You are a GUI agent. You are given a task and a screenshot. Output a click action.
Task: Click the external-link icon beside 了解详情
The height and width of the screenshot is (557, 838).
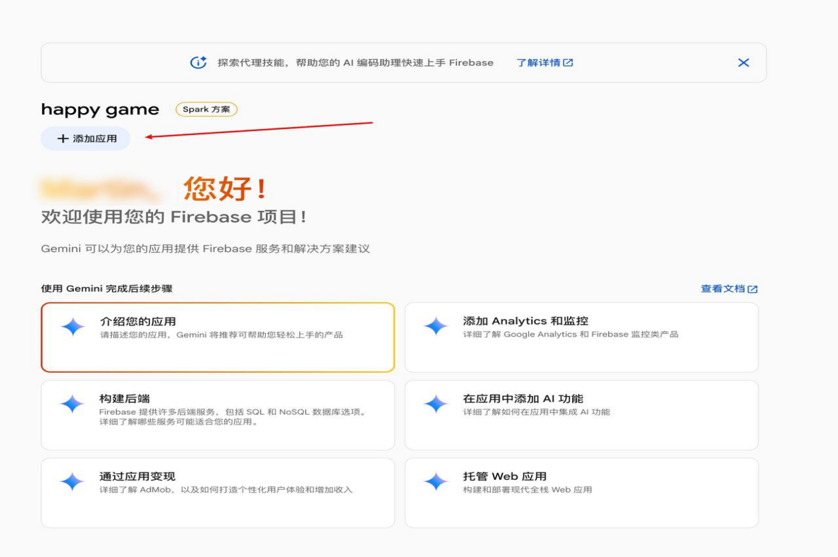pyautogui.click(x=568, y=63)
